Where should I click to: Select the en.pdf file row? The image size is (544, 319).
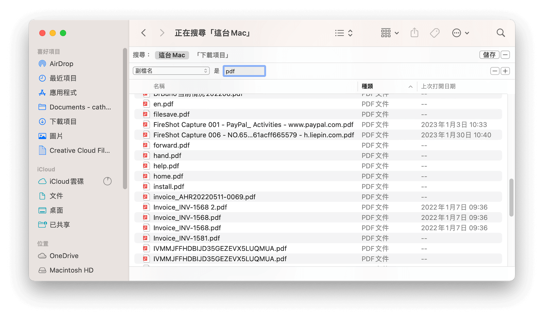(x=318, y=104)
